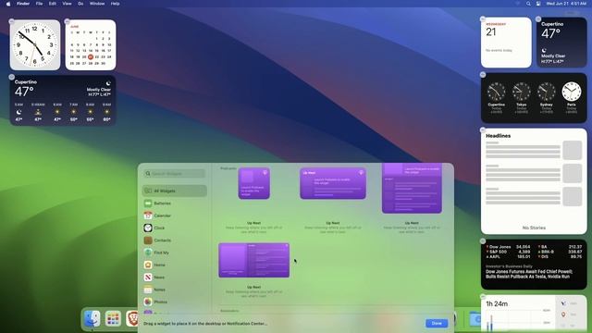Image resolution: width=592 pixels, height=333 pixels.
Task: Open the Window menu
Action: click(x=97, y=4)
